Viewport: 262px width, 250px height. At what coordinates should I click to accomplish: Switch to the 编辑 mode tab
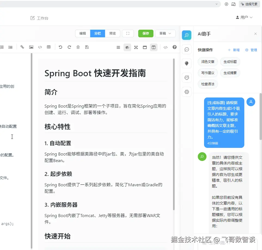82,33
